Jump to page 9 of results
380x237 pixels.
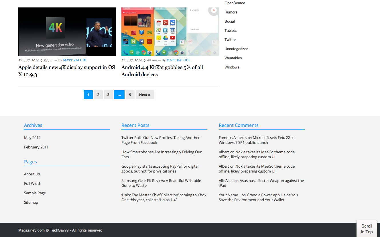130,95
